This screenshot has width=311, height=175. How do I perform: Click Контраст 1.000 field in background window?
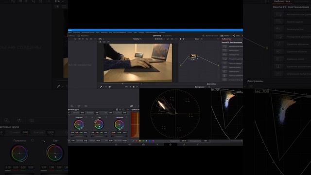(x=51, y=132)
